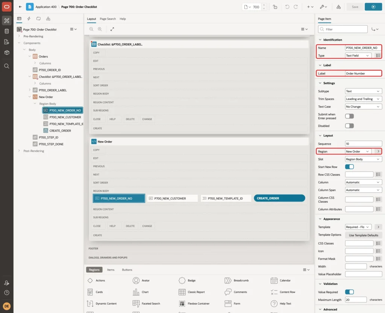Switch to the Page Search tab
Screen dimensions: 385x313
click(x=108, y=19)
